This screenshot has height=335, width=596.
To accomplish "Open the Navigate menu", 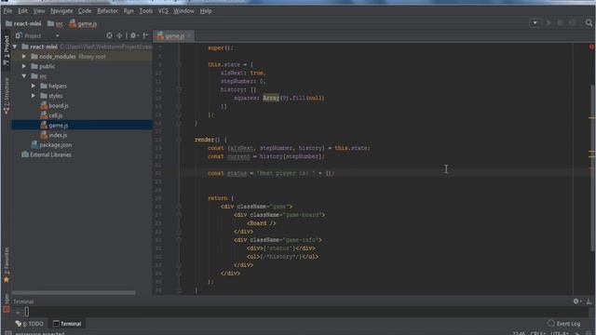I will tap(61, 11).
